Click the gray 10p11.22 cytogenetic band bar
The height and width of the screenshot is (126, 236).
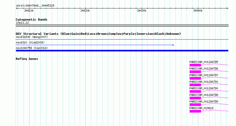pyautogui.click(x=122, y=26)
